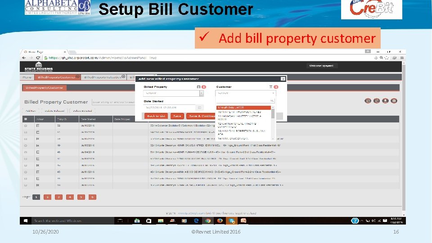Add new Customer via red plus icon
The width and height of the screenshot is (432, 243).
[x=276, y=87]
